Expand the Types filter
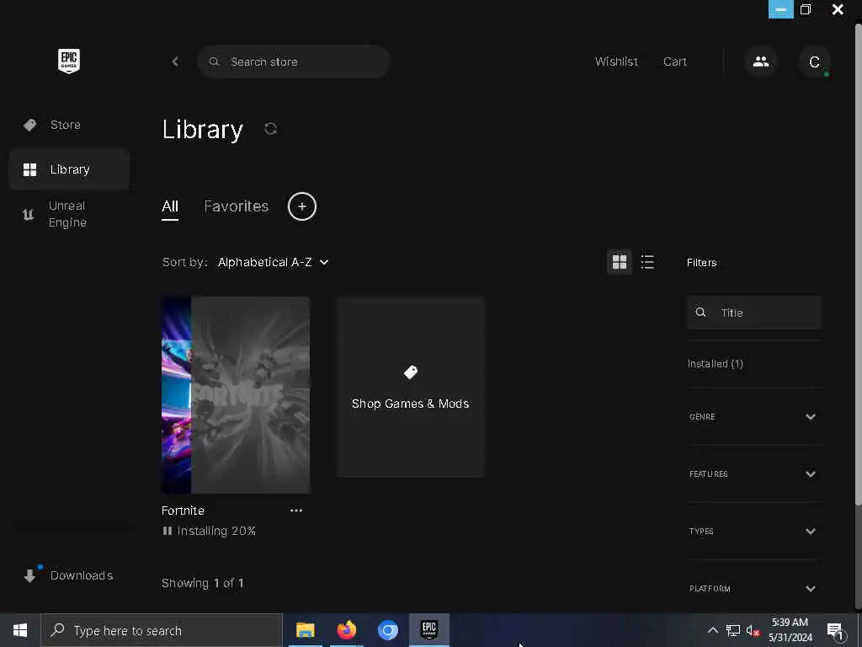 pos(753,531)
